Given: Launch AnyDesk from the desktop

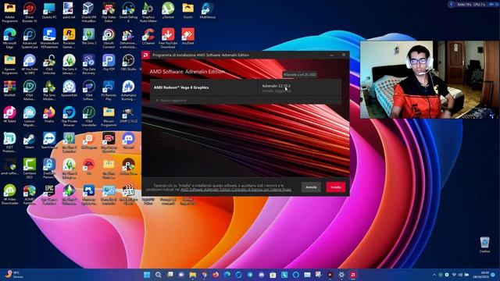Looking at the screenshot, I should tap(187, 37).
